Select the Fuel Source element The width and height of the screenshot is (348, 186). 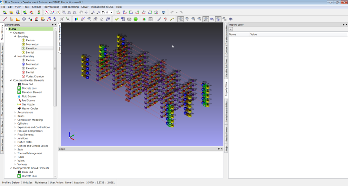28,100
